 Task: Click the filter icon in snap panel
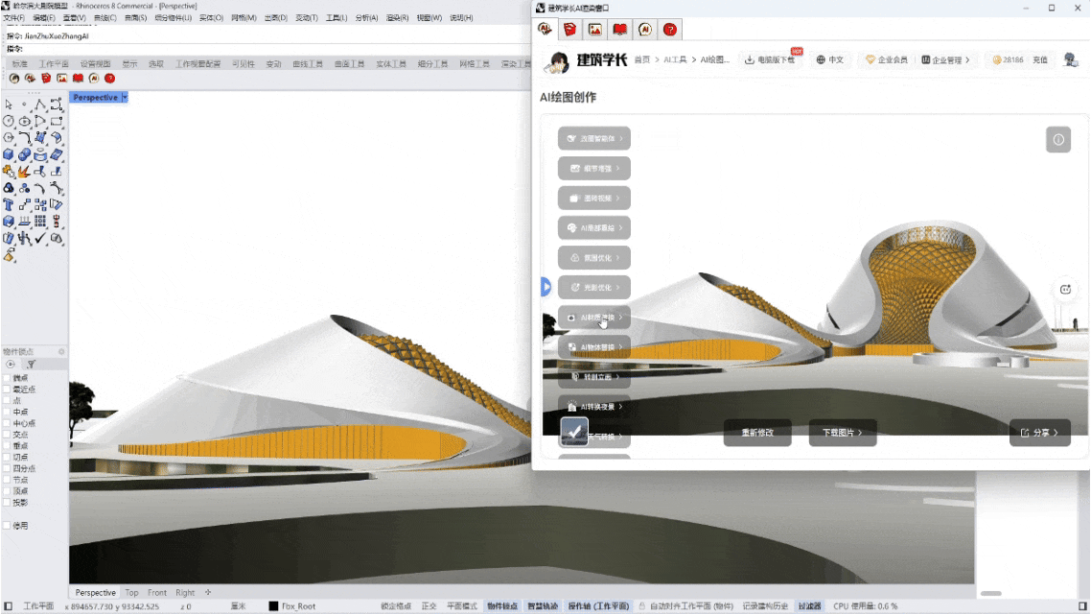coord(31,365)
